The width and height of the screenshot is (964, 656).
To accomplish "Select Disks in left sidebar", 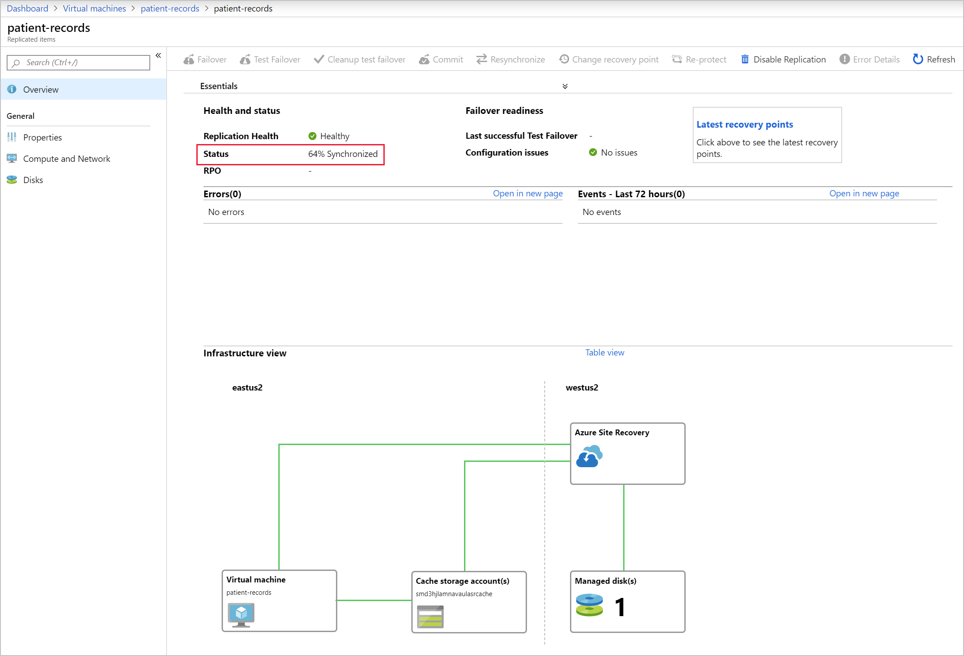I will (x=34, y=180).
